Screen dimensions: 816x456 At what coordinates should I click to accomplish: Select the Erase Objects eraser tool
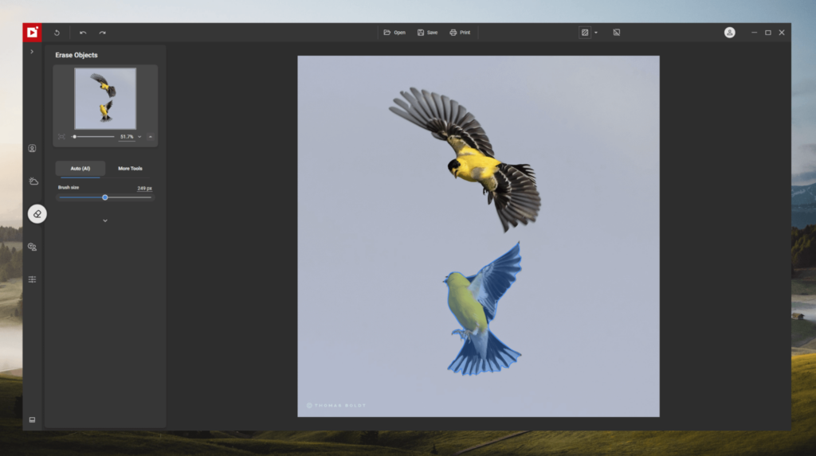point(37,214)
